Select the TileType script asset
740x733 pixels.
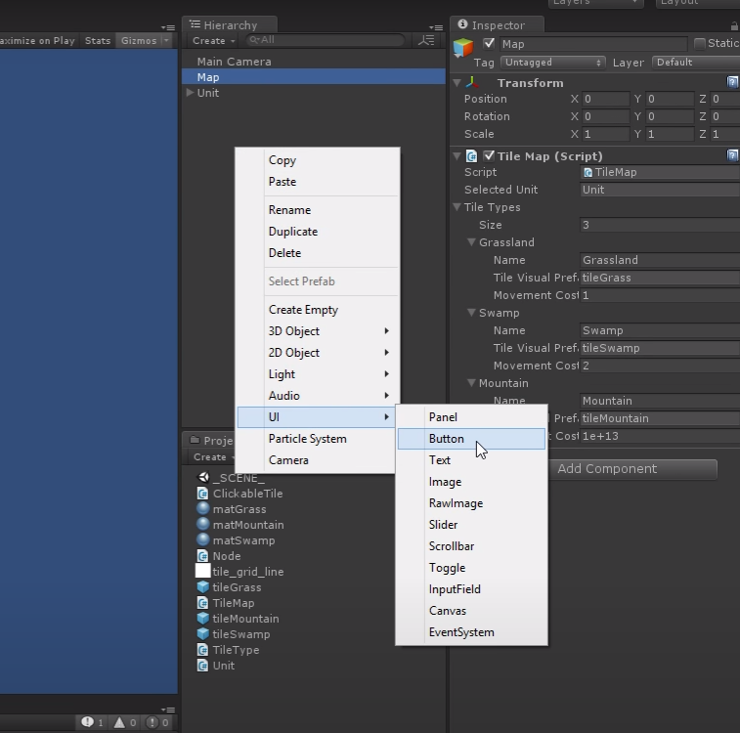[228, 650]
